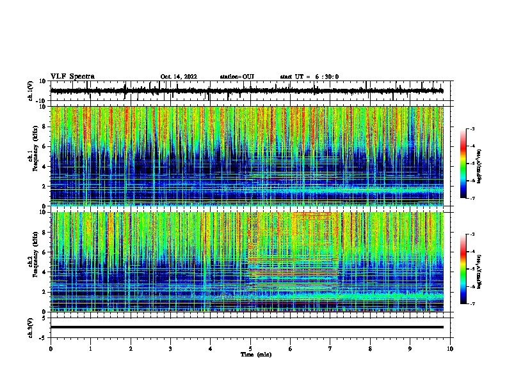Click the "start UT = 6:30:0" header text

309,77
